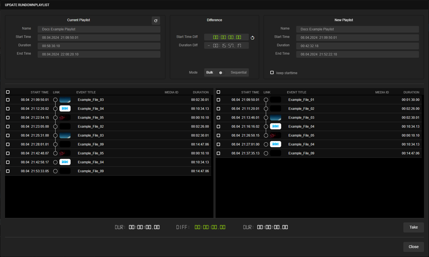Refresh the Current Playlist panel
Screen dimensions: 429x257
156,20
